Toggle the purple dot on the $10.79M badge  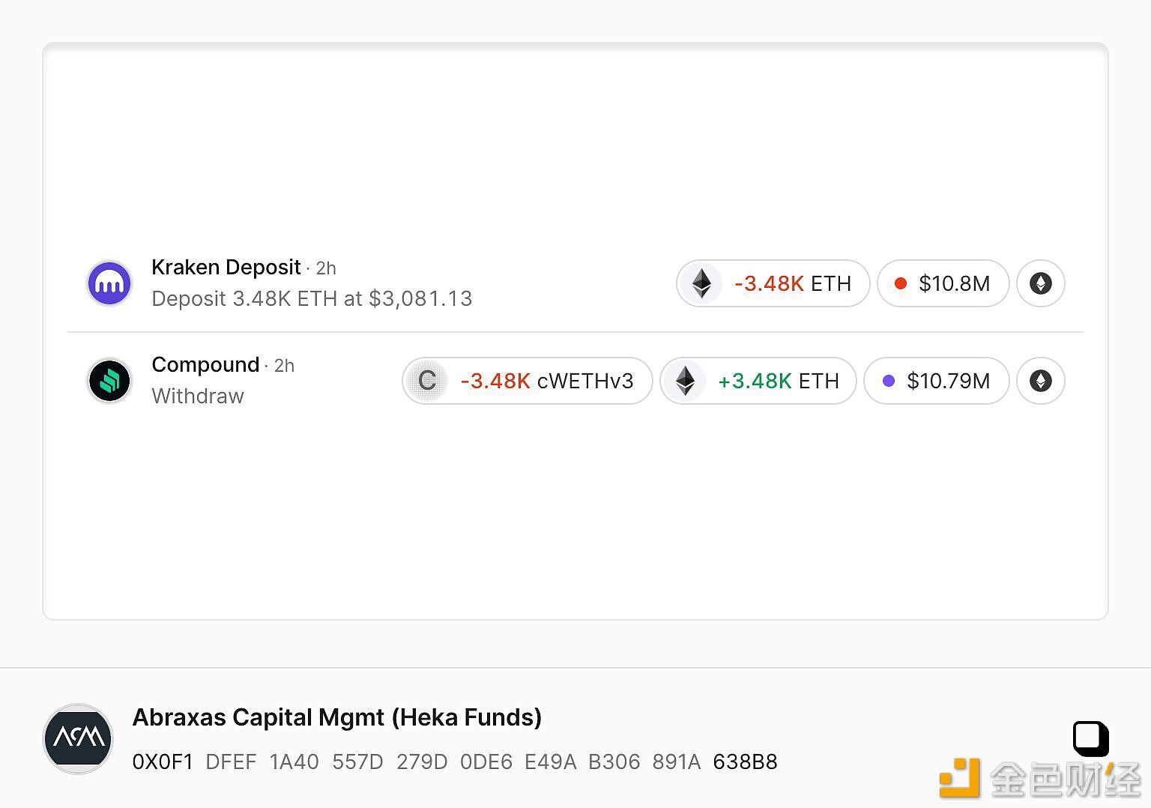889,381
